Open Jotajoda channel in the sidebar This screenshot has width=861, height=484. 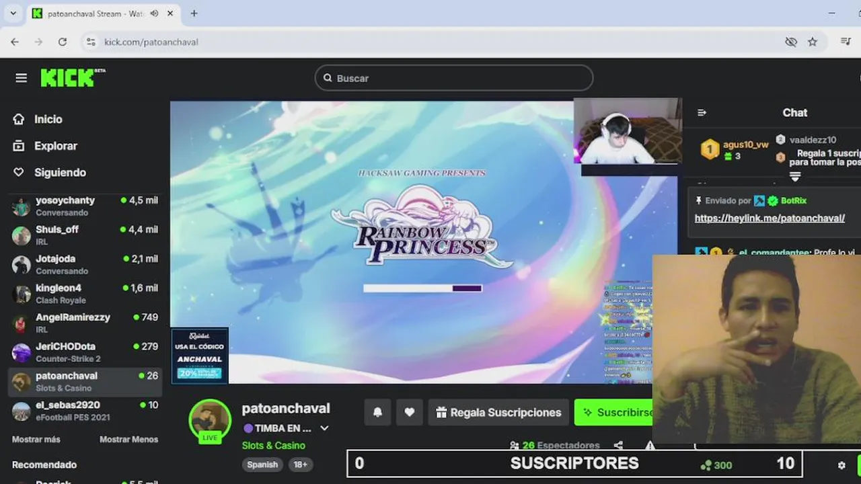coord(85,264)
